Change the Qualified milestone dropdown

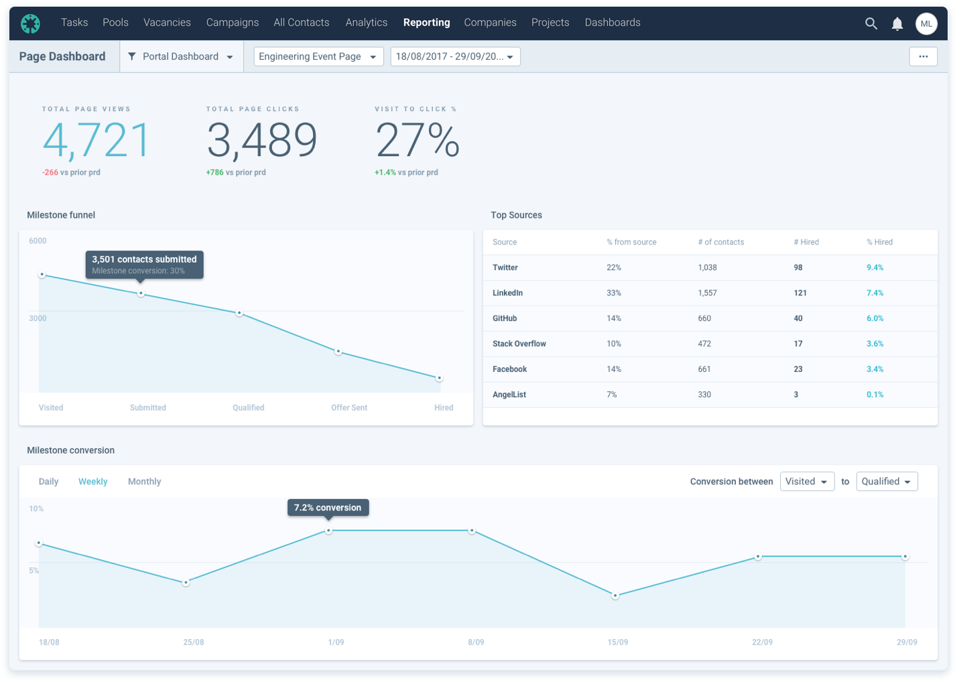[886, 481]
